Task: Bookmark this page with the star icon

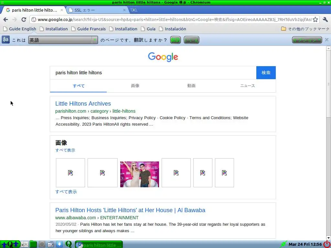Action: (315, 20)
